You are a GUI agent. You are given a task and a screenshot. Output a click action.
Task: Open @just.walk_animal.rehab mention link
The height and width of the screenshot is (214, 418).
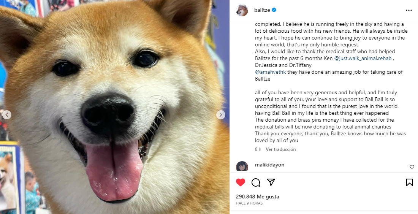363,59
